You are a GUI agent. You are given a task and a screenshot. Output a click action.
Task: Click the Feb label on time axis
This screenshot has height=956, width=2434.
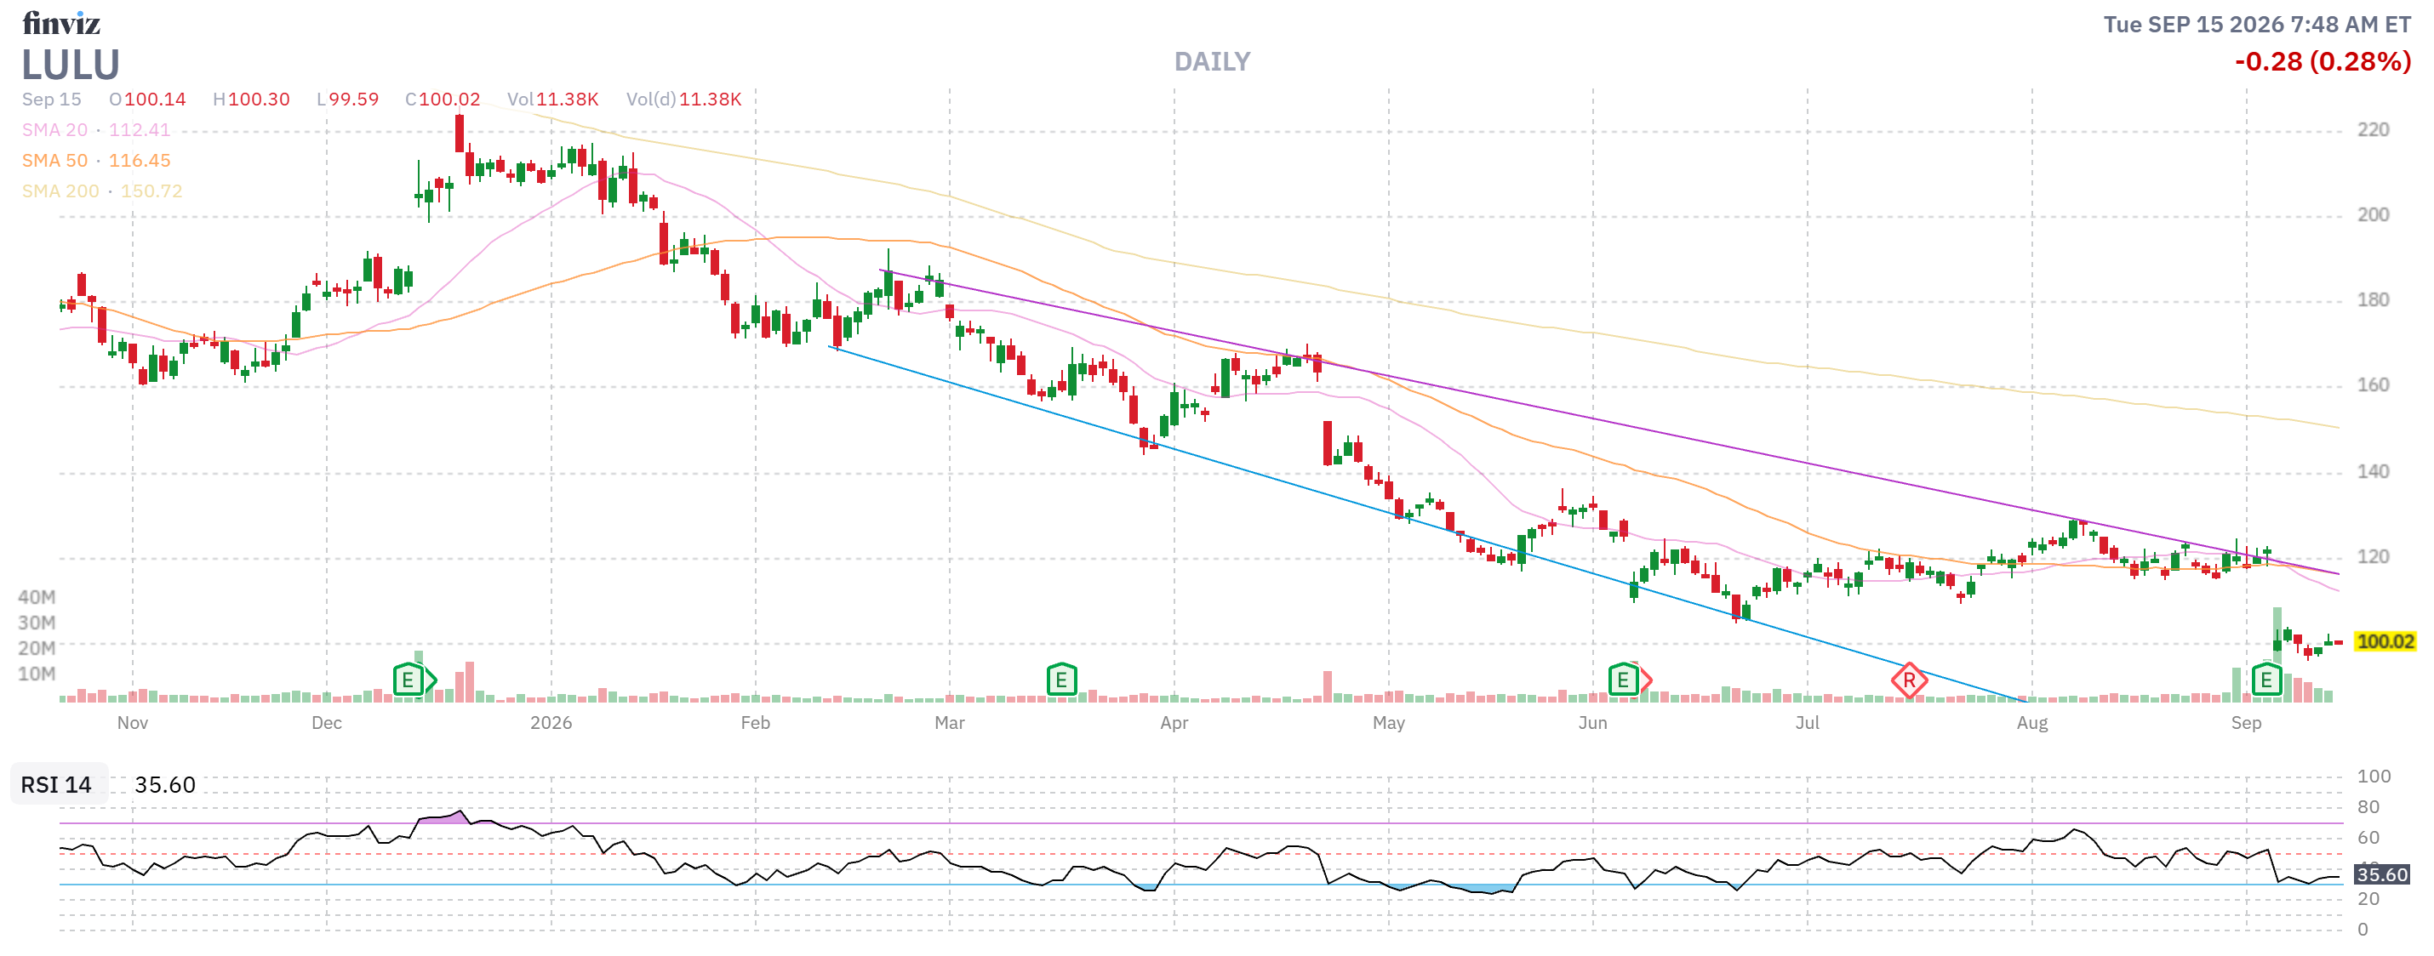(755, 723)
